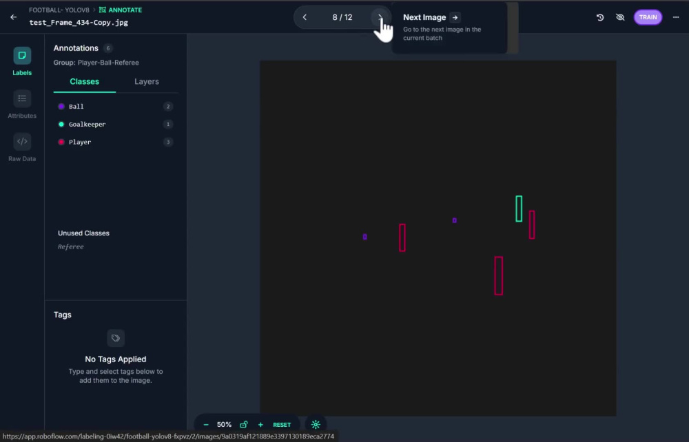
Task: Click the tag icon under Tags
Action: pos(116,338)
